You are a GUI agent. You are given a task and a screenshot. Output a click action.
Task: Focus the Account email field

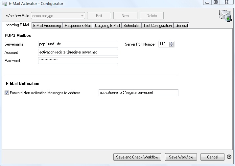point(78,52)
